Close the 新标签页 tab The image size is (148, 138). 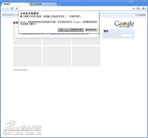click(x=28, y=4)
